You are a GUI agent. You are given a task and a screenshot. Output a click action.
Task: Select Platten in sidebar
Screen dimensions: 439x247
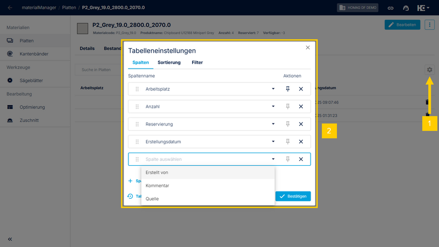click(35, 41)
